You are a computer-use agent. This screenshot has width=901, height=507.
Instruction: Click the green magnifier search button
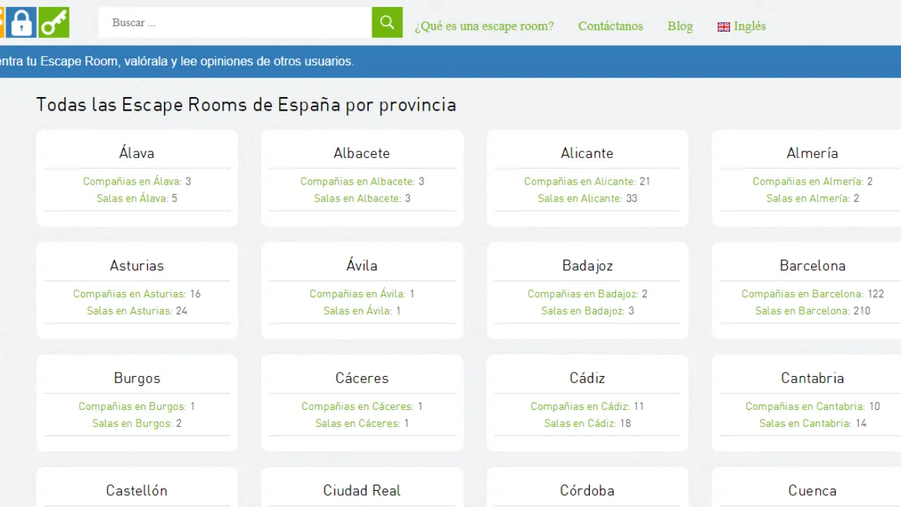pyautogui.click(x=386, y=23)
